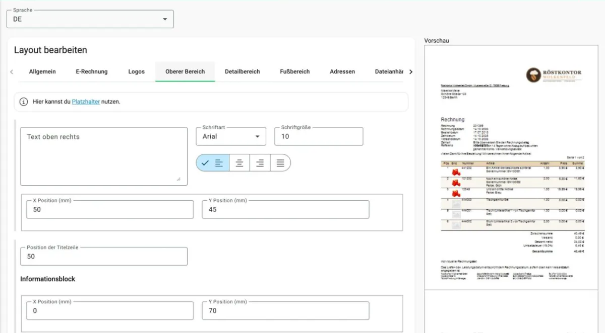Edit the Informationsblock X Position field
The image size is (605, 333).
tap(110, 310)
